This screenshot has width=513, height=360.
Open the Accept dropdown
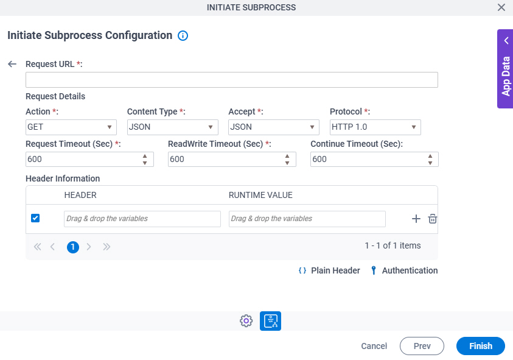click(x=273, y=127)
